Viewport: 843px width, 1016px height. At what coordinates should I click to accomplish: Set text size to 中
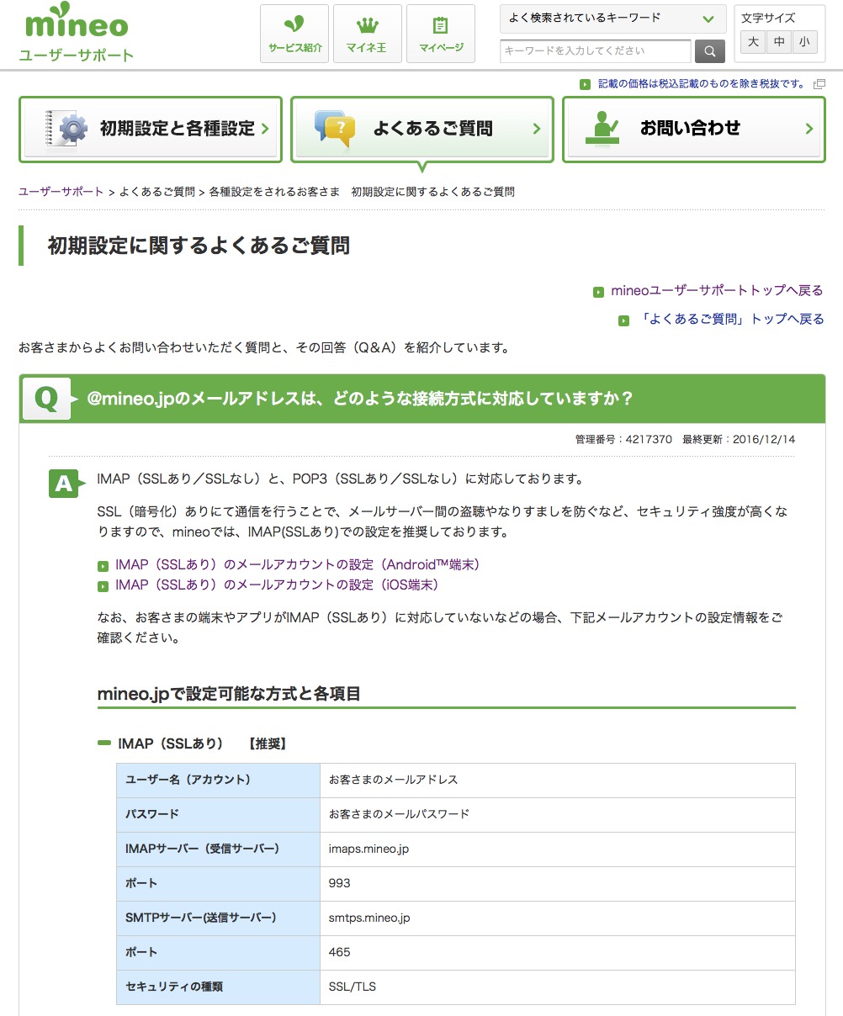coord(779,41)
